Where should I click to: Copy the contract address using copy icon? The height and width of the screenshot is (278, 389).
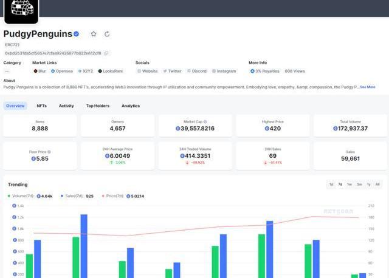tap(106, 53)
